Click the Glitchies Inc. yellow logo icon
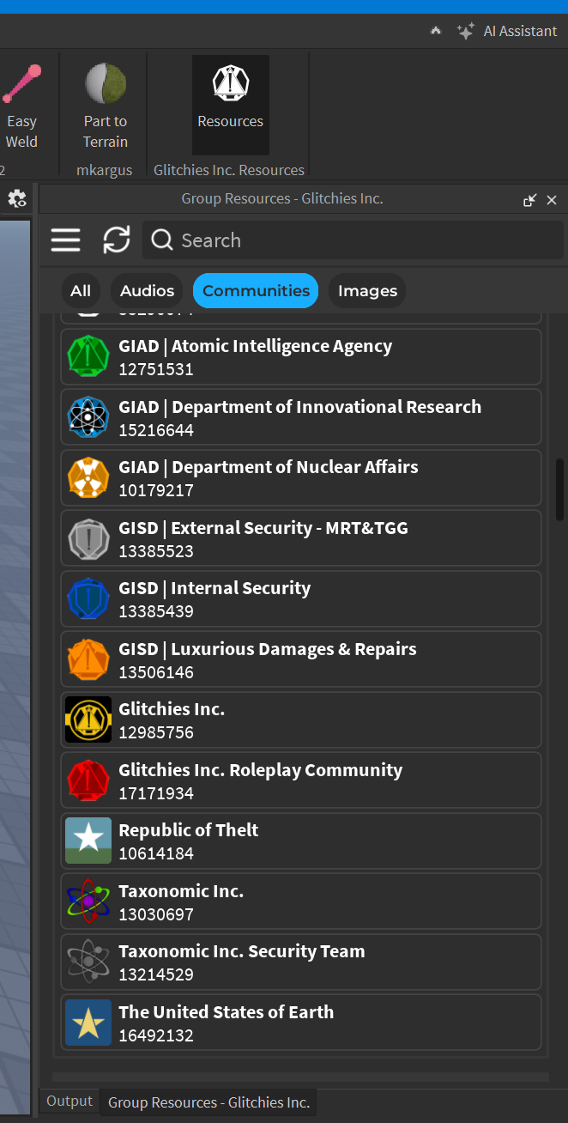 point(88,719)
